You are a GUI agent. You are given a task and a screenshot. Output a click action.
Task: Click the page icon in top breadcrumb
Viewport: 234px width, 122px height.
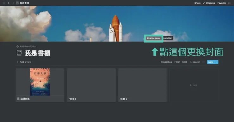pos(17,3)
